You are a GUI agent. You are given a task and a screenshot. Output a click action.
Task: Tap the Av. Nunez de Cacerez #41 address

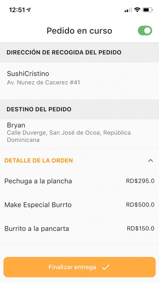click(43, 83)
